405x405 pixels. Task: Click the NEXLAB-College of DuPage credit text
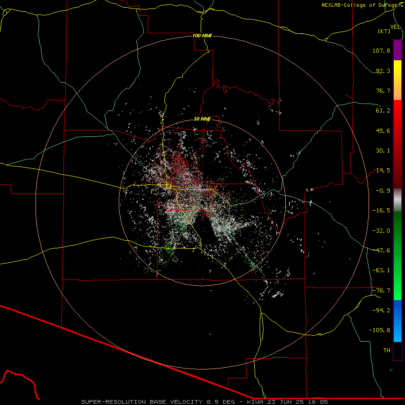click(362, 5)
